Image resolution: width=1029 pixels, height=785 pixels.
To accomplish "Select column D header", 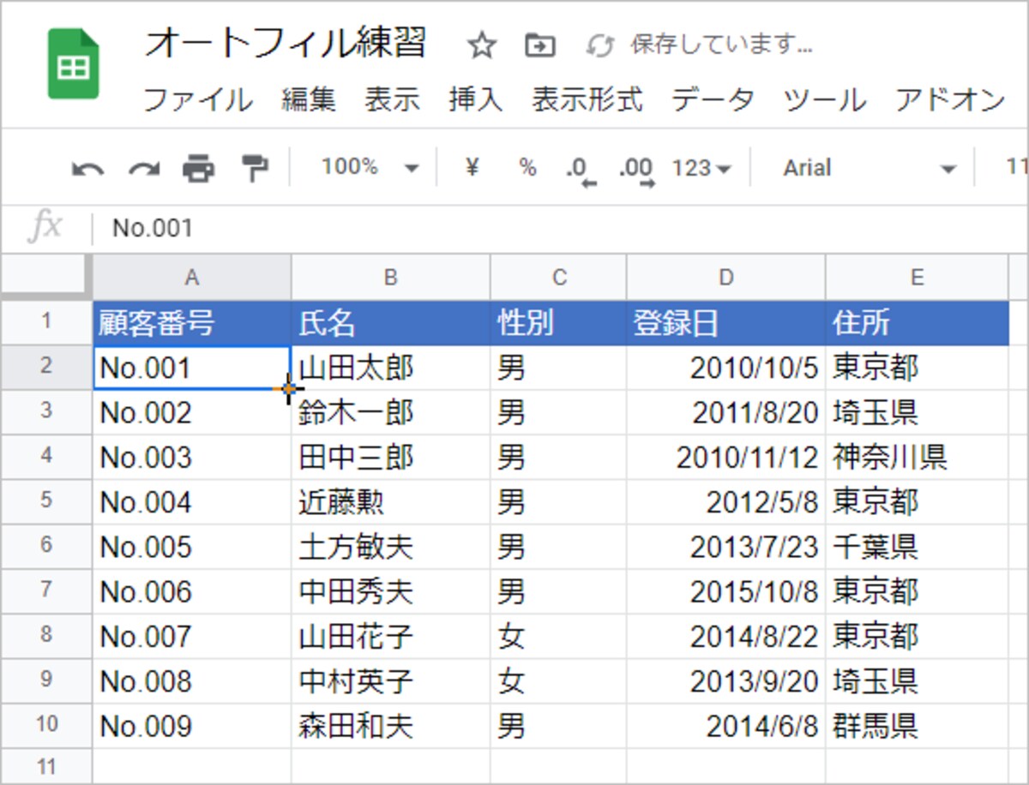I will [725, 277].
